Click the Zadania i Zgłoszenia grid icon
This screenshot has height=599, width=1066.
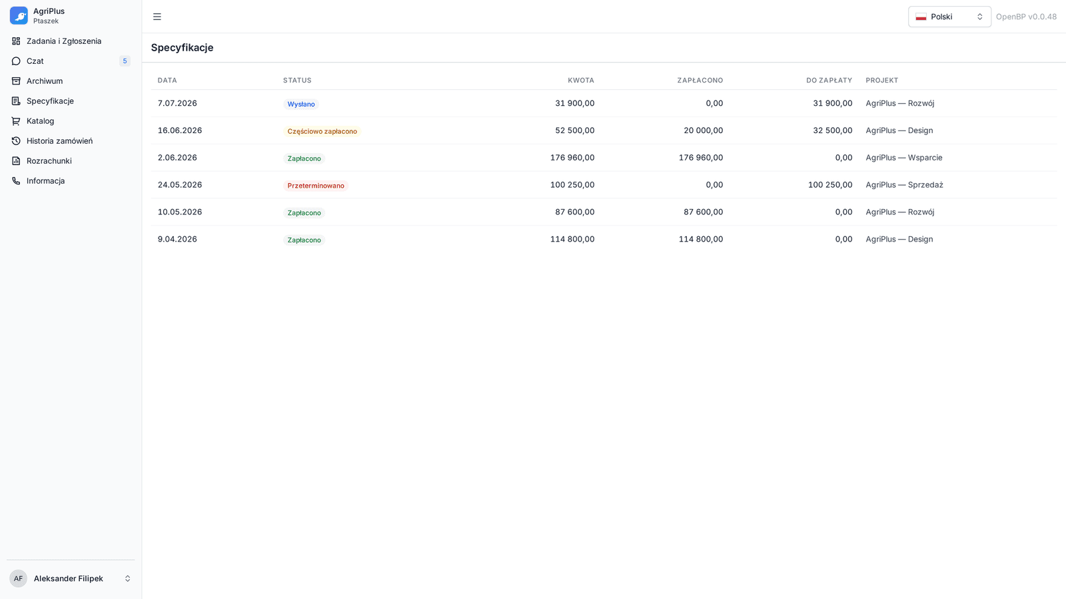pos(16,41)
